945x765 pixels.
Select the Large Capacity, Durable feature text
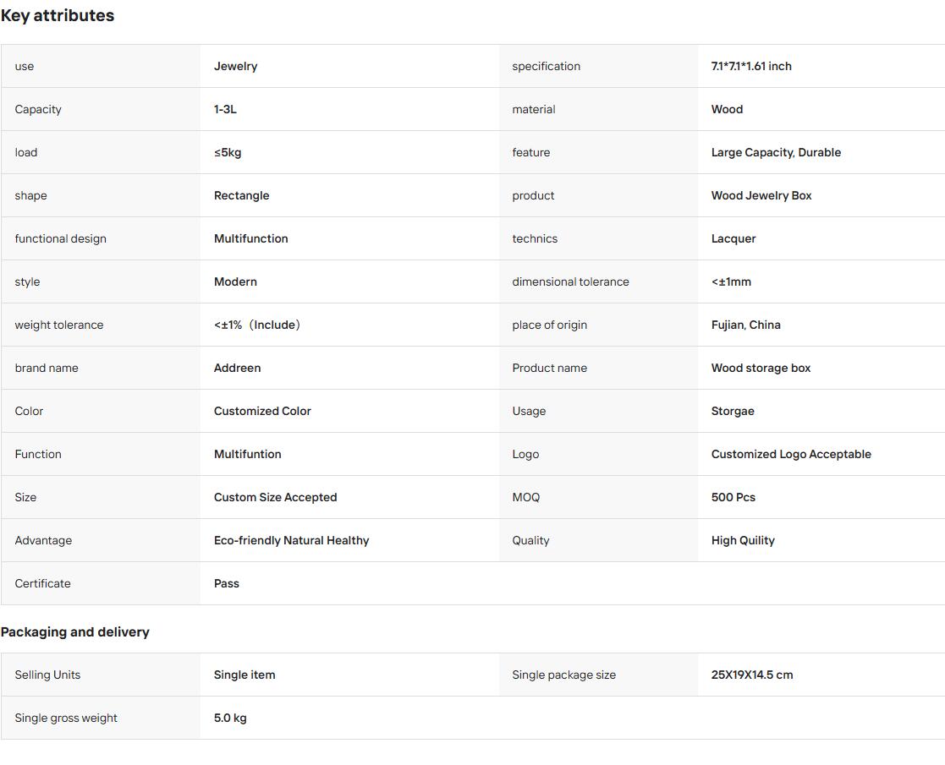point(776,152)
